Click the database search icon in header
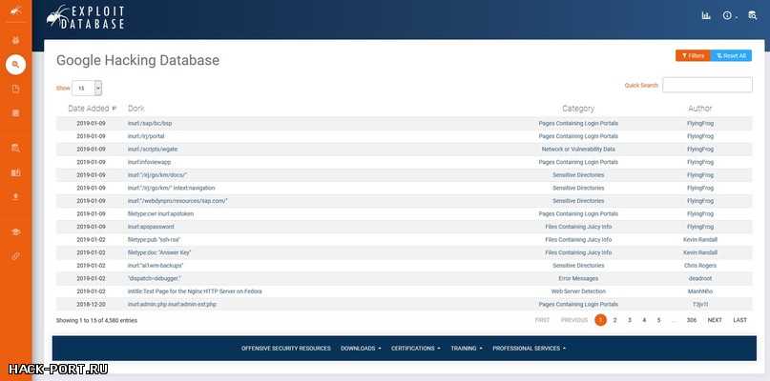The image size is (770, 381). [x=752, y=15]
